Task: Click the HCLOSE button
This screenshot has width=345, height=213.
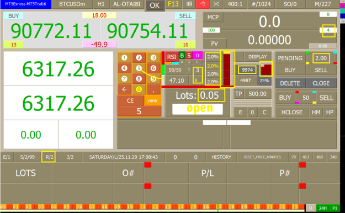Action: [x=292, y=112]
